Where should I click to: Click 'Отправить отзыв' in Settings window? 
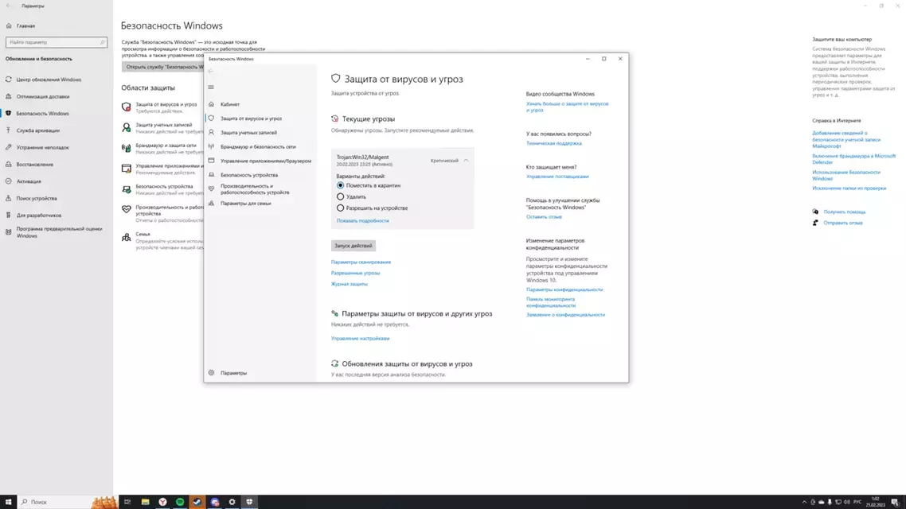coord(842,223)
